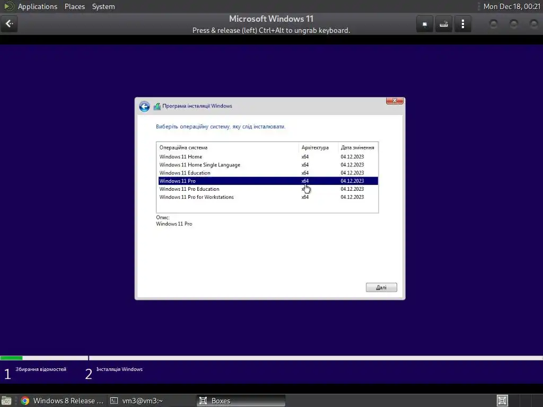Open the System menu

(103, 6)
